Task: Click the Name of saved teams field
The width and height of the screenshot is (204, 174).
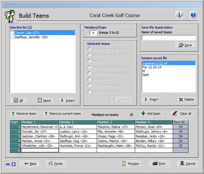Action: [x=169, y=38]
